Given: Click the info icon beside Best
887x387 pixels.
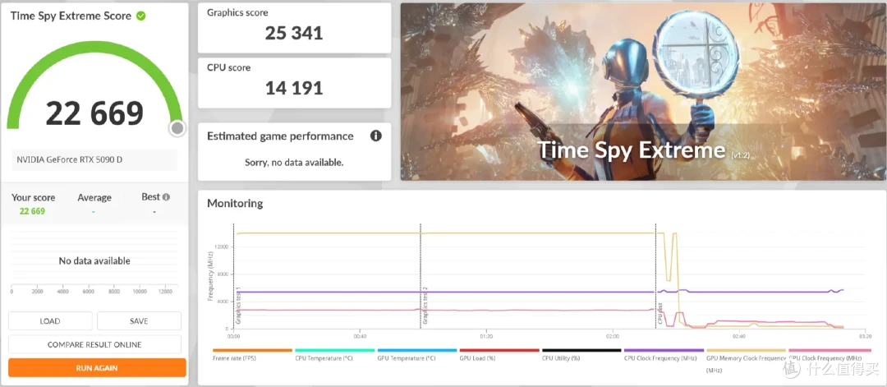Looking at the screenshot, I should coord(166,197).
